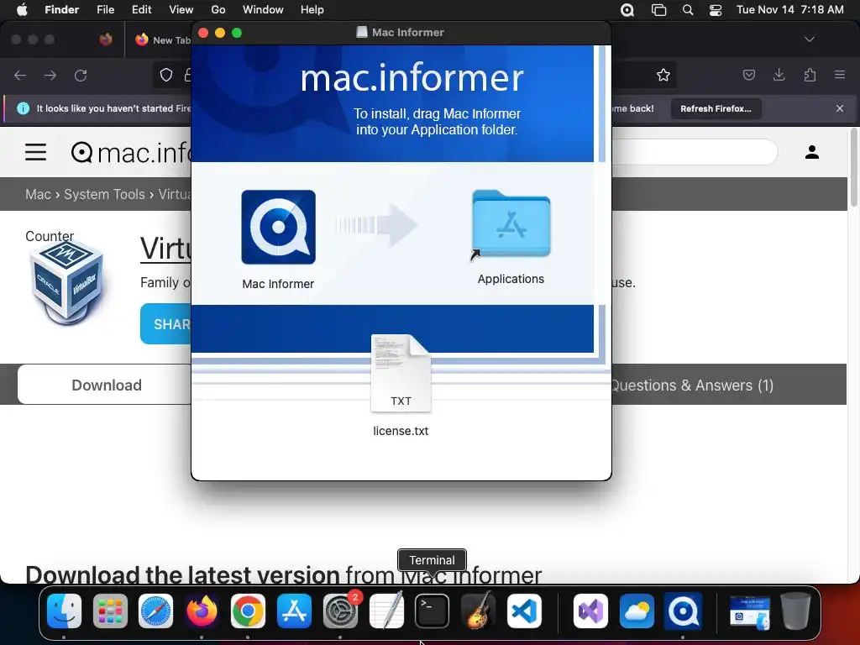Launch Google Chrome from the Dock
This screenshot has height=645, width=860.
248,611
